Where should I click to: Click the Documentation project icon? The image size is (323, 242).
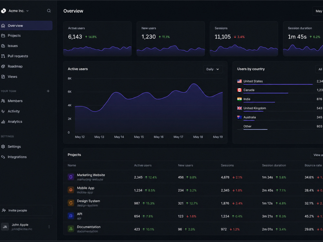pos(71,229)
